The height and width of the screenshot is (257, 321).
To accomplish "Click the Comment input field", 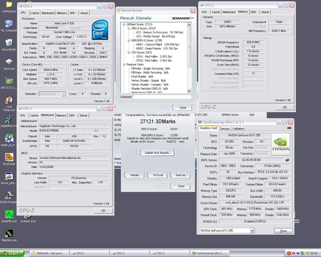I will click(x=162, y=97).
